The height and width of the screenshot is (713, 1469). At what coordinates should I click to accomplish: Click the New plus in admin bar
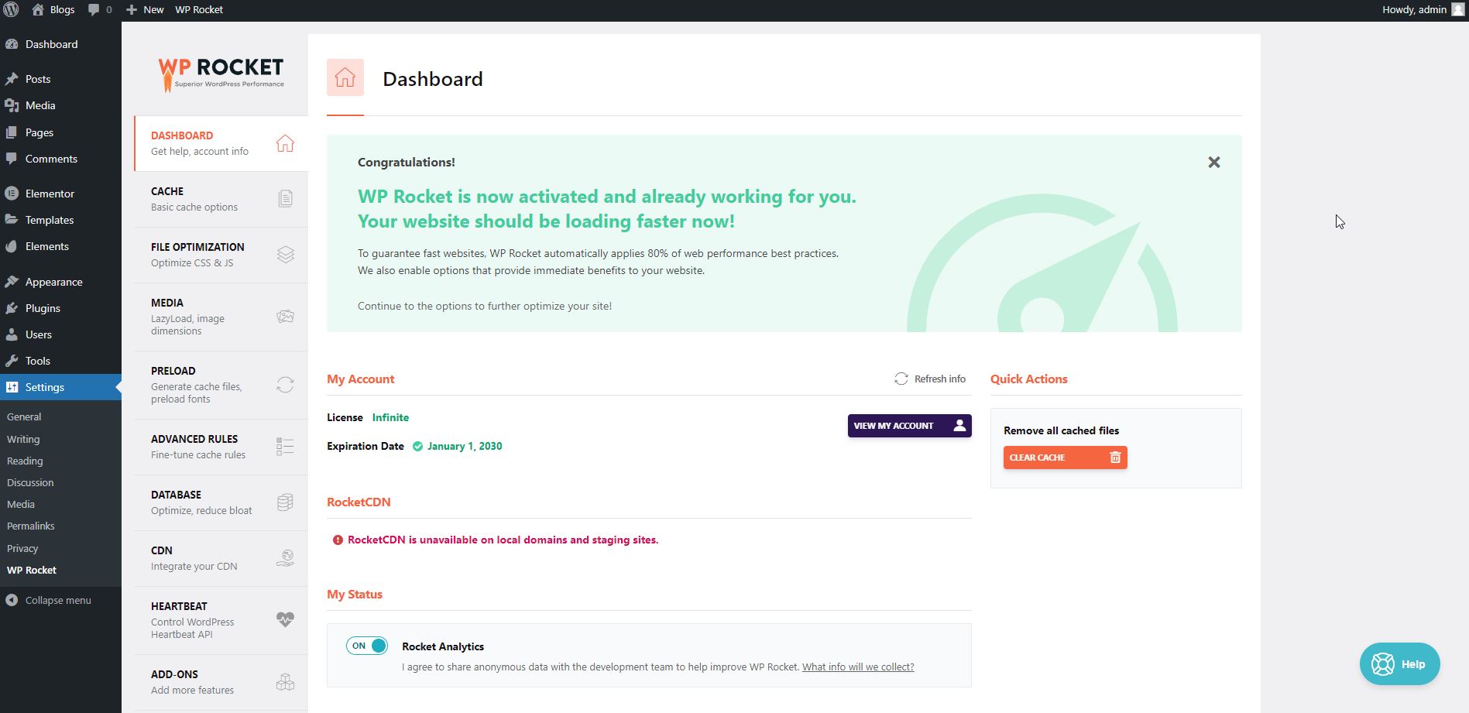[x=145, y=10]
